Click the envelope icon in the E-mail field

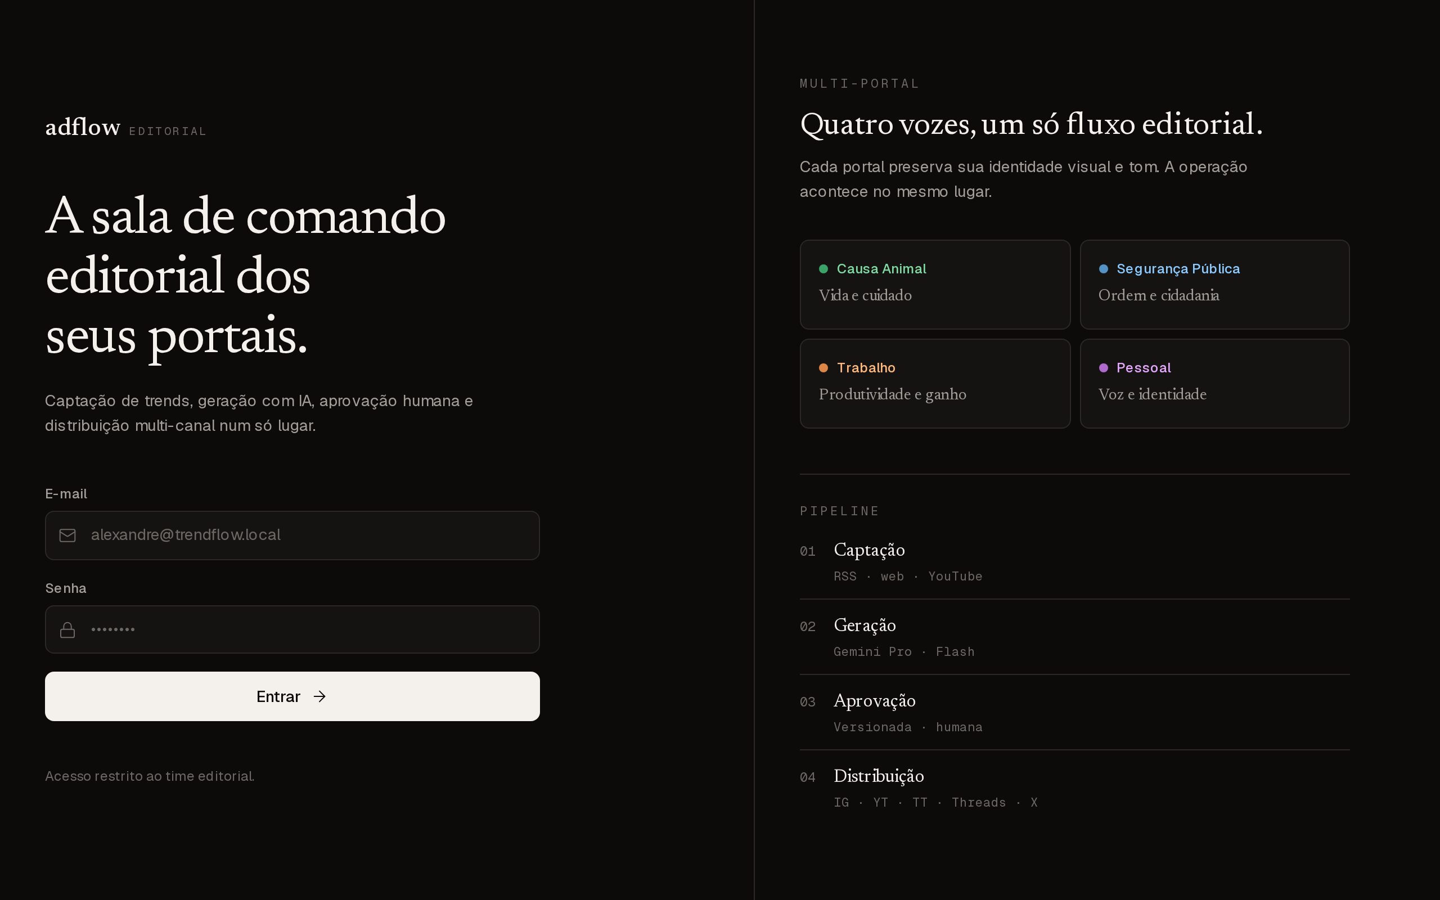pos(68,535)
